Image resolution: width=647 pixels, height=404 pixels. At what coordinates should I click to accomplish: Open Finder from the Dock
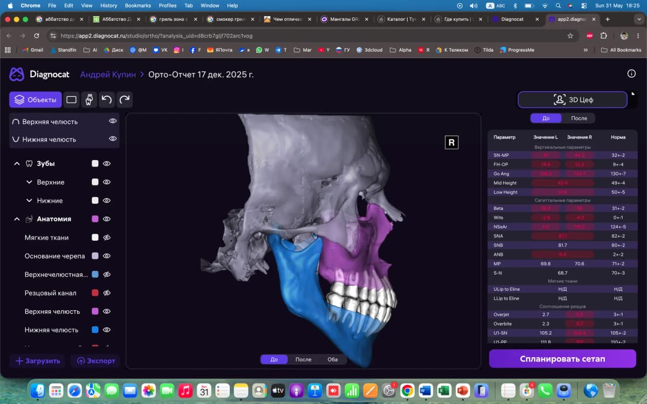(37, 390)
